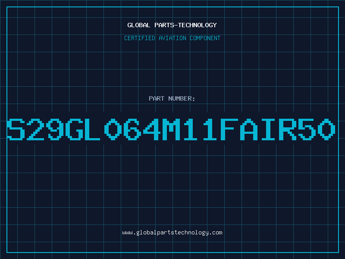
Task: Click the word COMPONENT in the subtitle
Action: click(205, 38)
